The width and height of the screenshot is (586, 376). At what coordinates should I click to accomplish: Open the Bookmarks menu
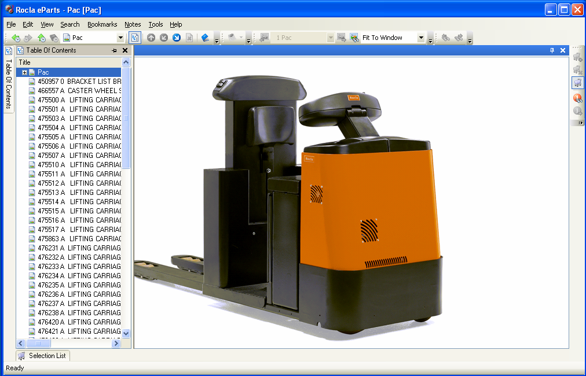(x=102, y=24)
